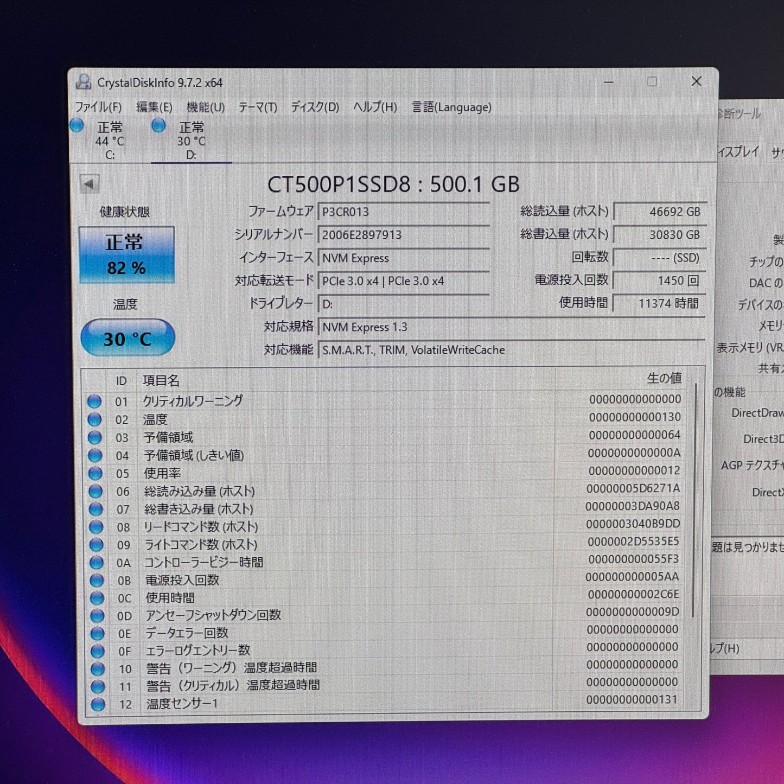This screenshot has width=784, height=784.
Task: Click raw value 0000002D5535E5
Action: 633,541
